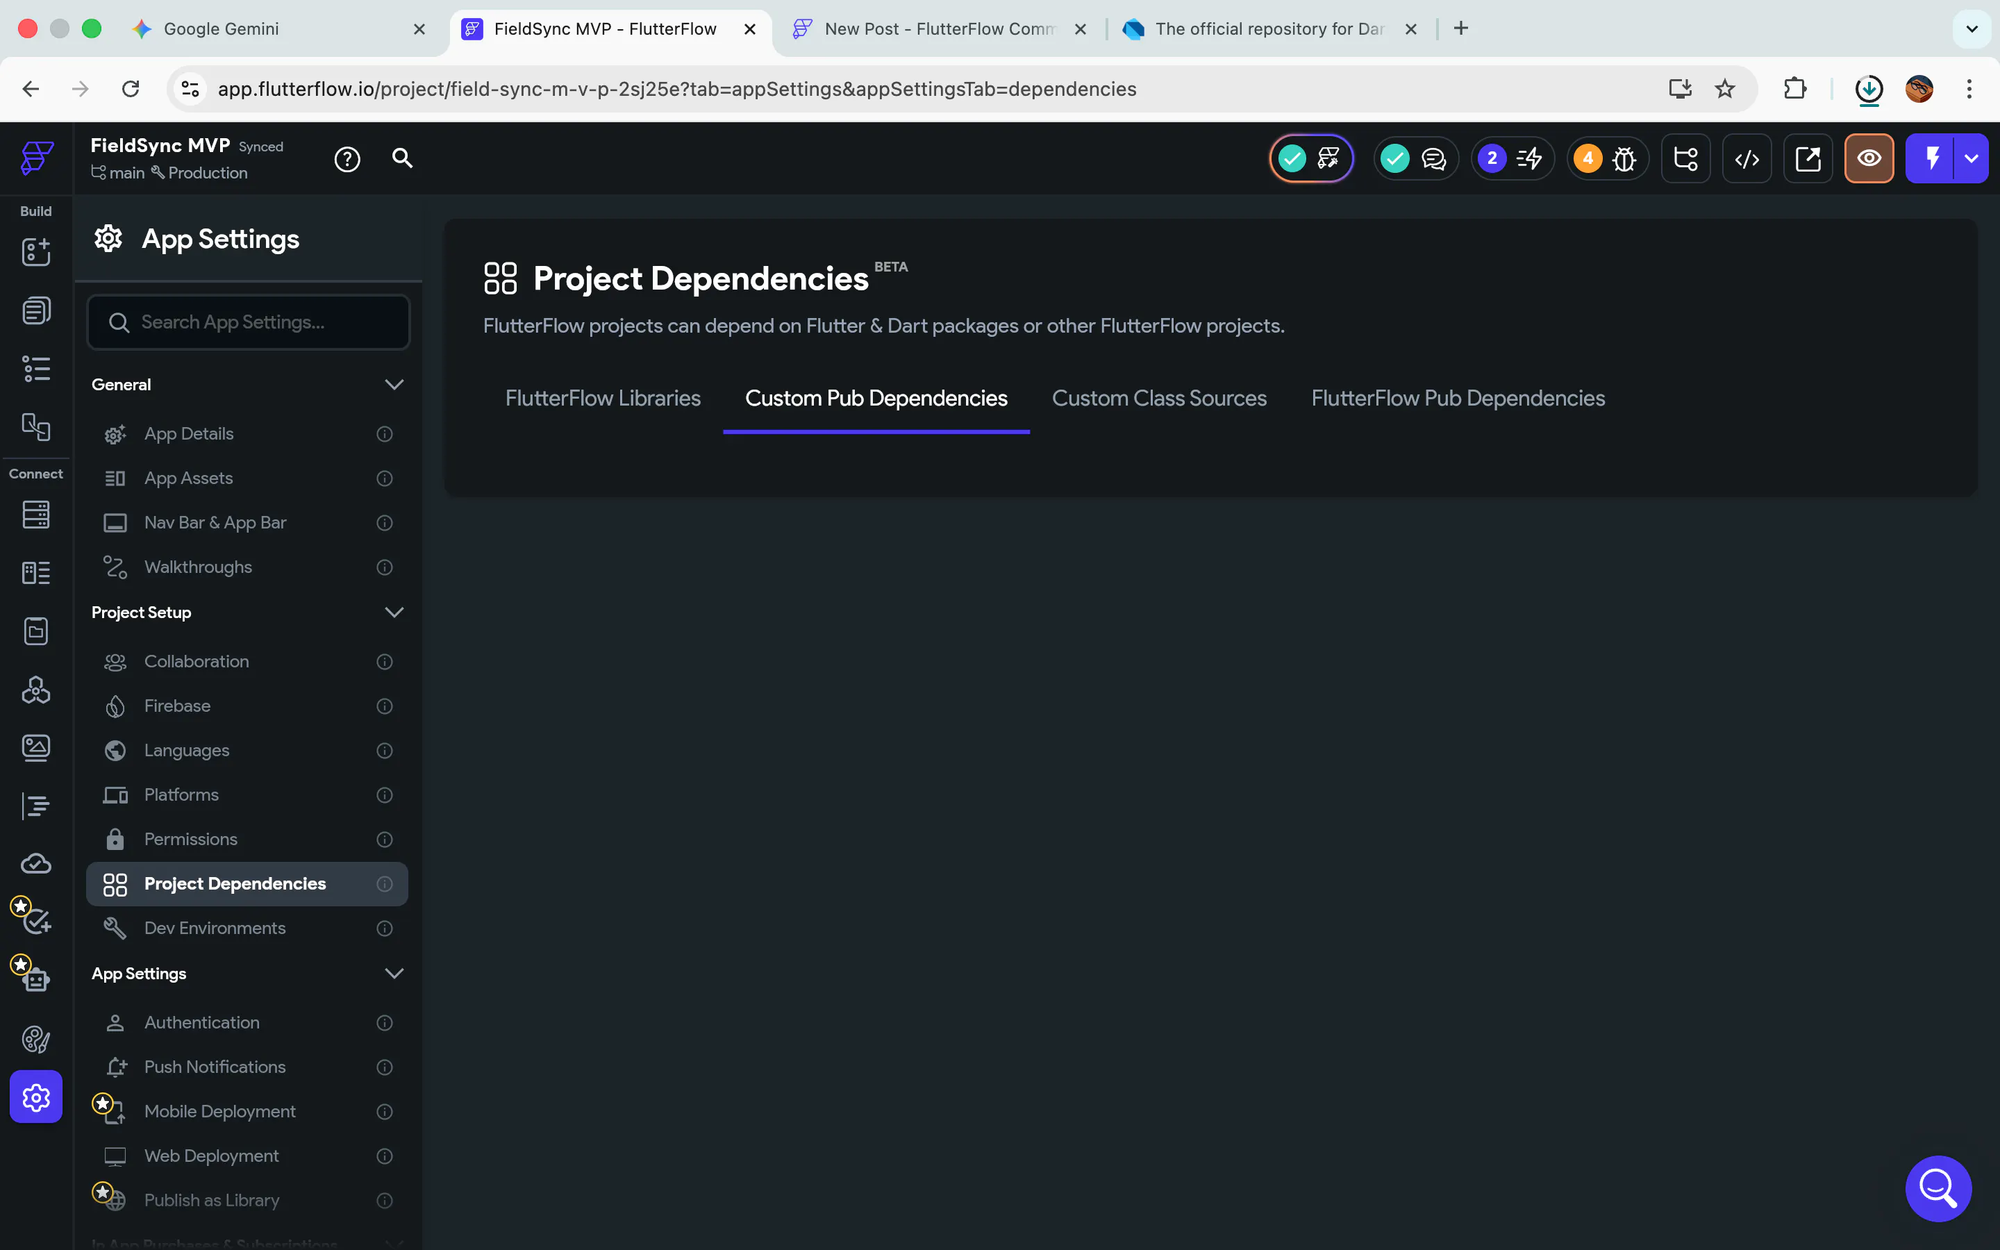Screen dimensions: 2000x1250
Task: Click the Test Mode lightning bolt button
Action: (1931, 159)
